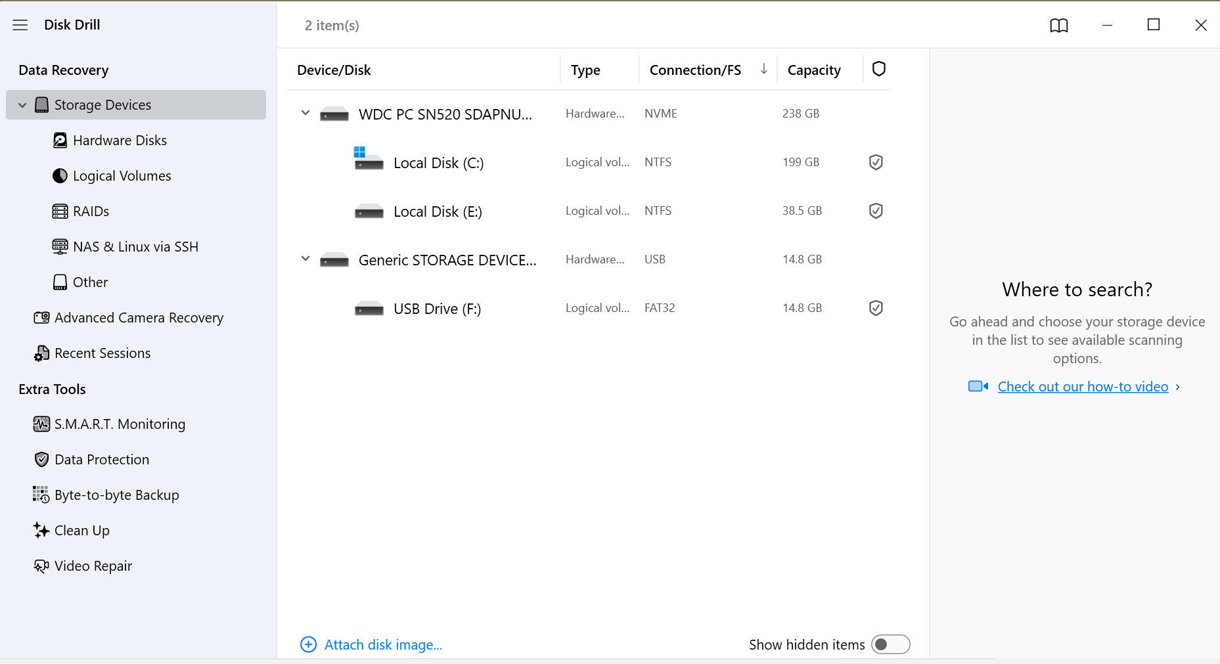Click the Advanced Camera Recovery icon
The height and width of the screenshot is (664, 1220).
pos(41,318)
